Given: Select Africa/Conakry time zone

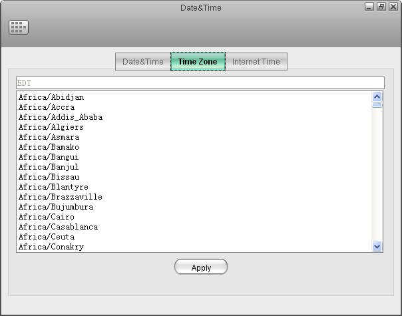Looking at the screenshot, I should point(51,247).
